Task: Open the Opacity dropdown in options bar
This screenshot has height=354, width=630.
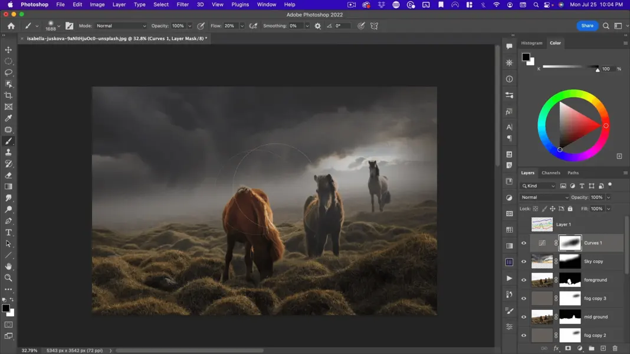Action: pos(189,26)
